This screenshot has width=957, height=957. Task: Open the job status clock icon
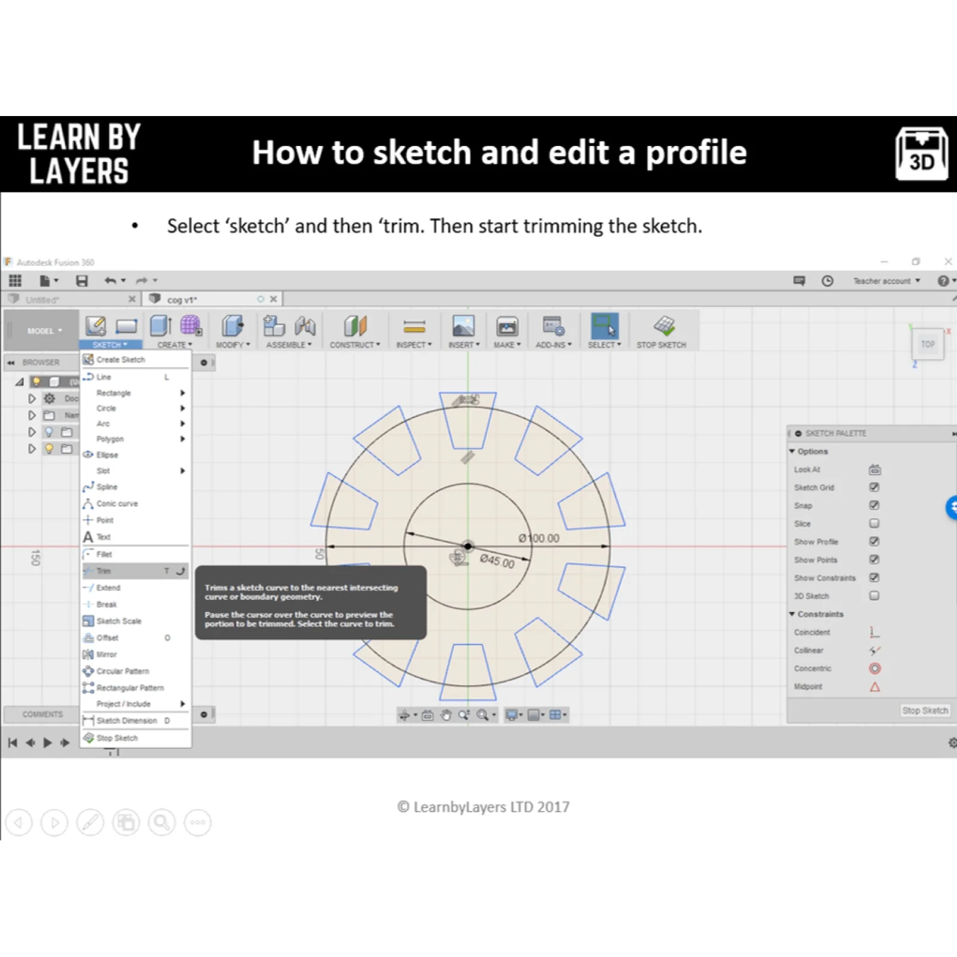[827, 281]
